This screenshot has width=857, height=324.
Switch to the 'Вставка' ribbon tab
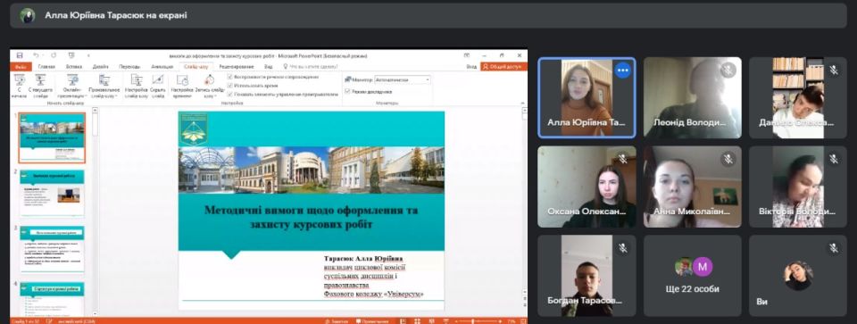click(x=73, y=66)
